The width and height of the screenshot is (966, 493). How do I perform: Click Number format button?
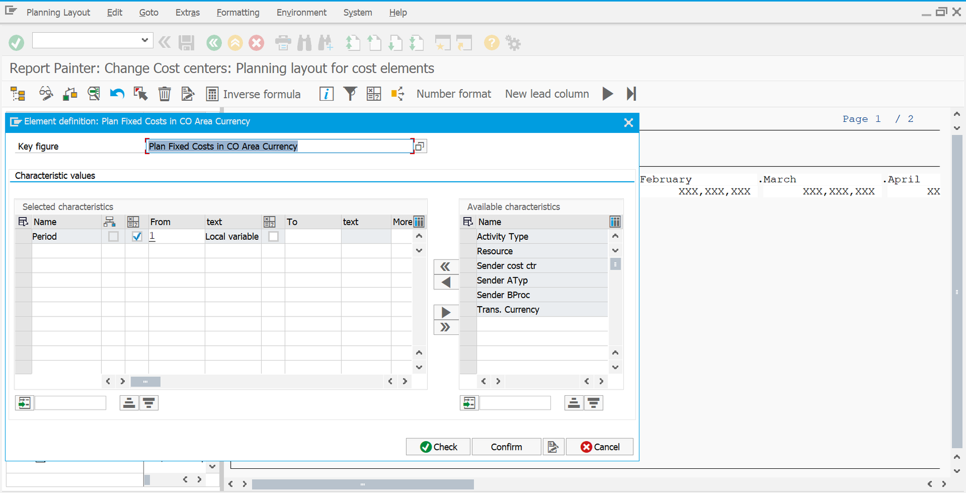(x=454, y=94)
